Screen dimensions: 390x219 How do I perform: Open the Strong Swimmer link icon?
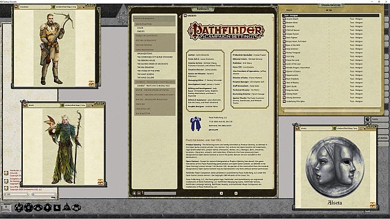(x=284, y=98)
